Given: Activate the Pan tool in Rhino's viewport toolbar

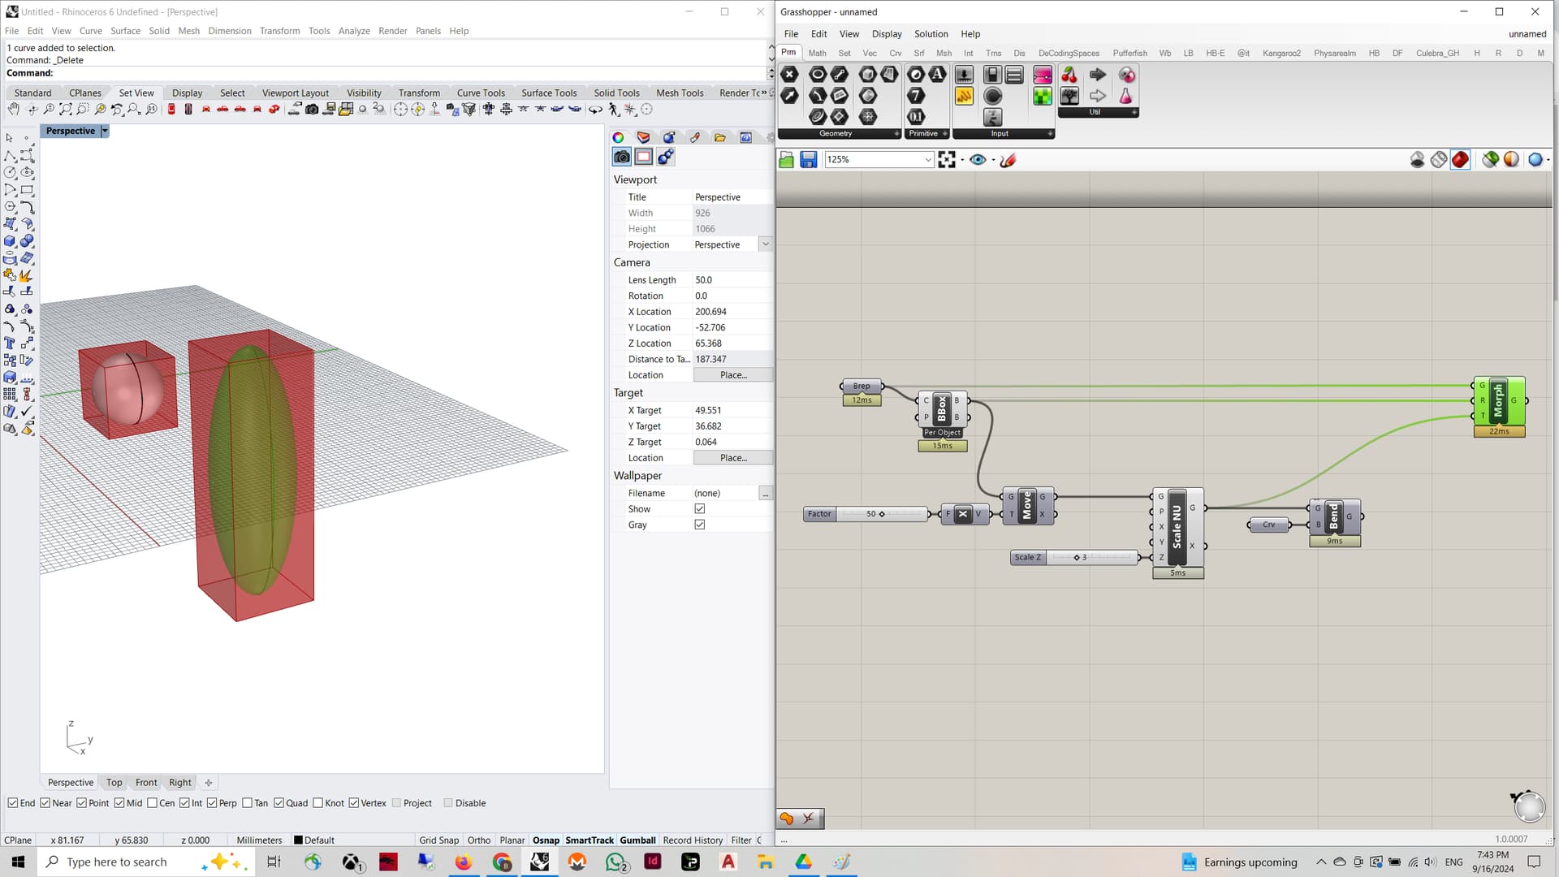Looking at the screenshot, I should [x=13, y=109].
